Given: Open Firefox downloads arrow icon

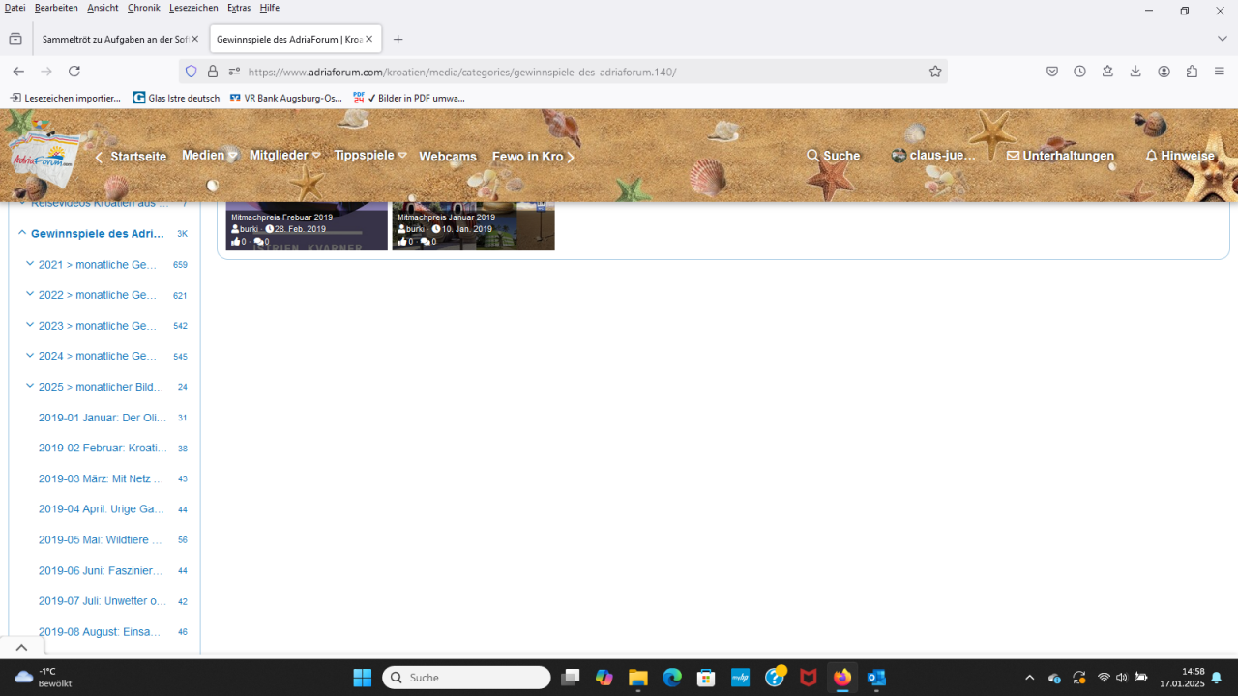Looking at the screenshot, I should (1135, 72).
